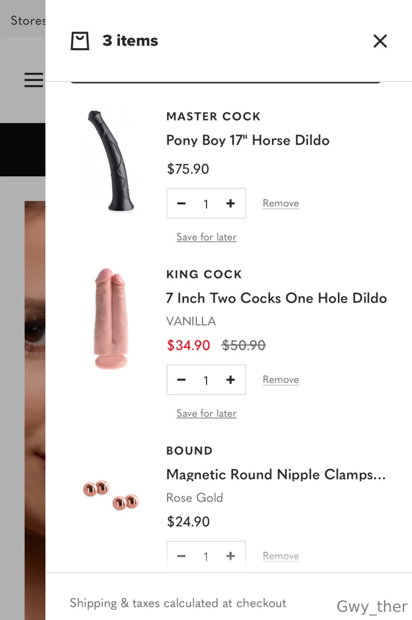Decrease quantity of the Bound nipple clamps
The image size is (412, 620).
(181, 556)
